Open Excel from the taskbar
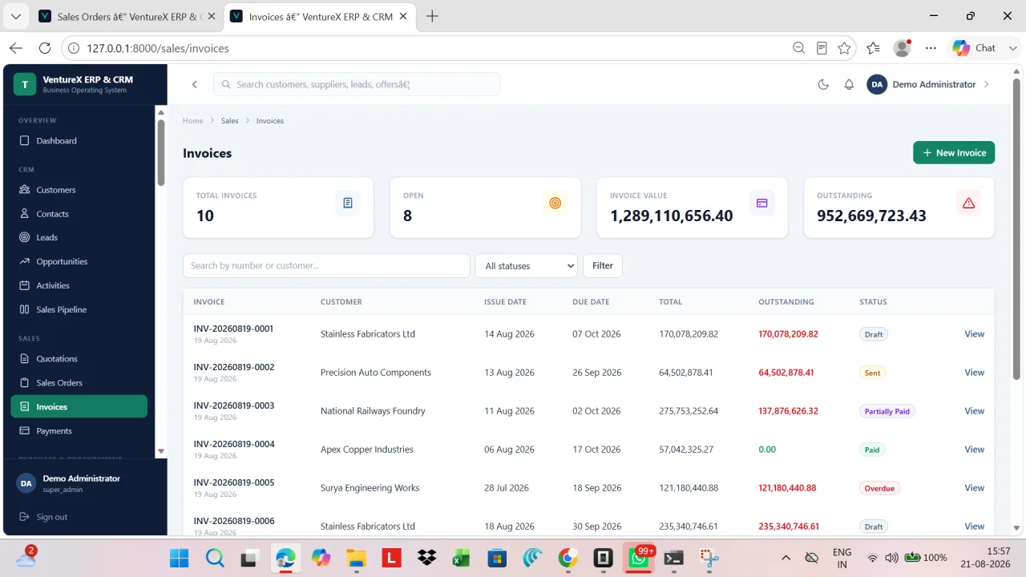 click(x=462, y=558)
